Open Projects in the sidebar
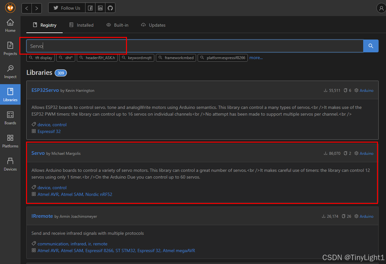Image resolution: width=386 pixels, height=264 pixels. point(10,49)
